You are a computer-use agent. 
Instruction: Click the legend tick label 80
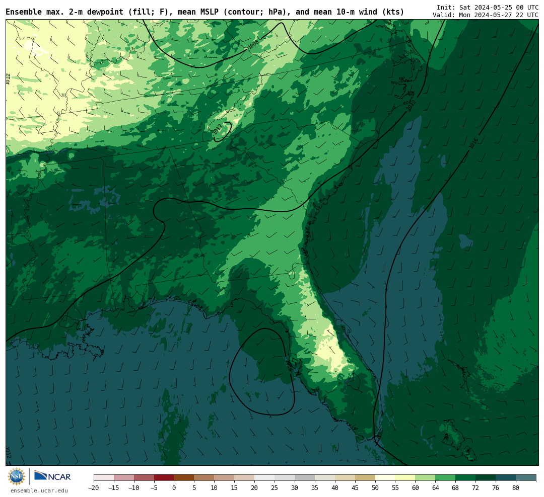pos(516,488)
